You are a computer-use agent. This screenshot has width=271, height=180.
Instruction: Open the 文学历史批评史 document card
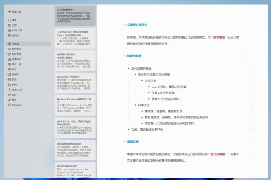(x=75, y=16)
